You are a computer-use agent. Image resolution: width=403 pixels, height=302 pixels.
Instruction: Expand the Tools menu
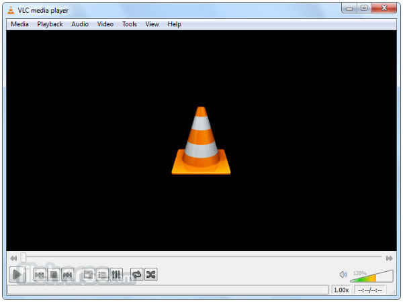130,24
